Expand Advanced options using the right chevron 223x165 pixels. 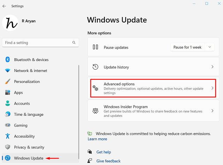pyautogui.click(x=212, y=88)
